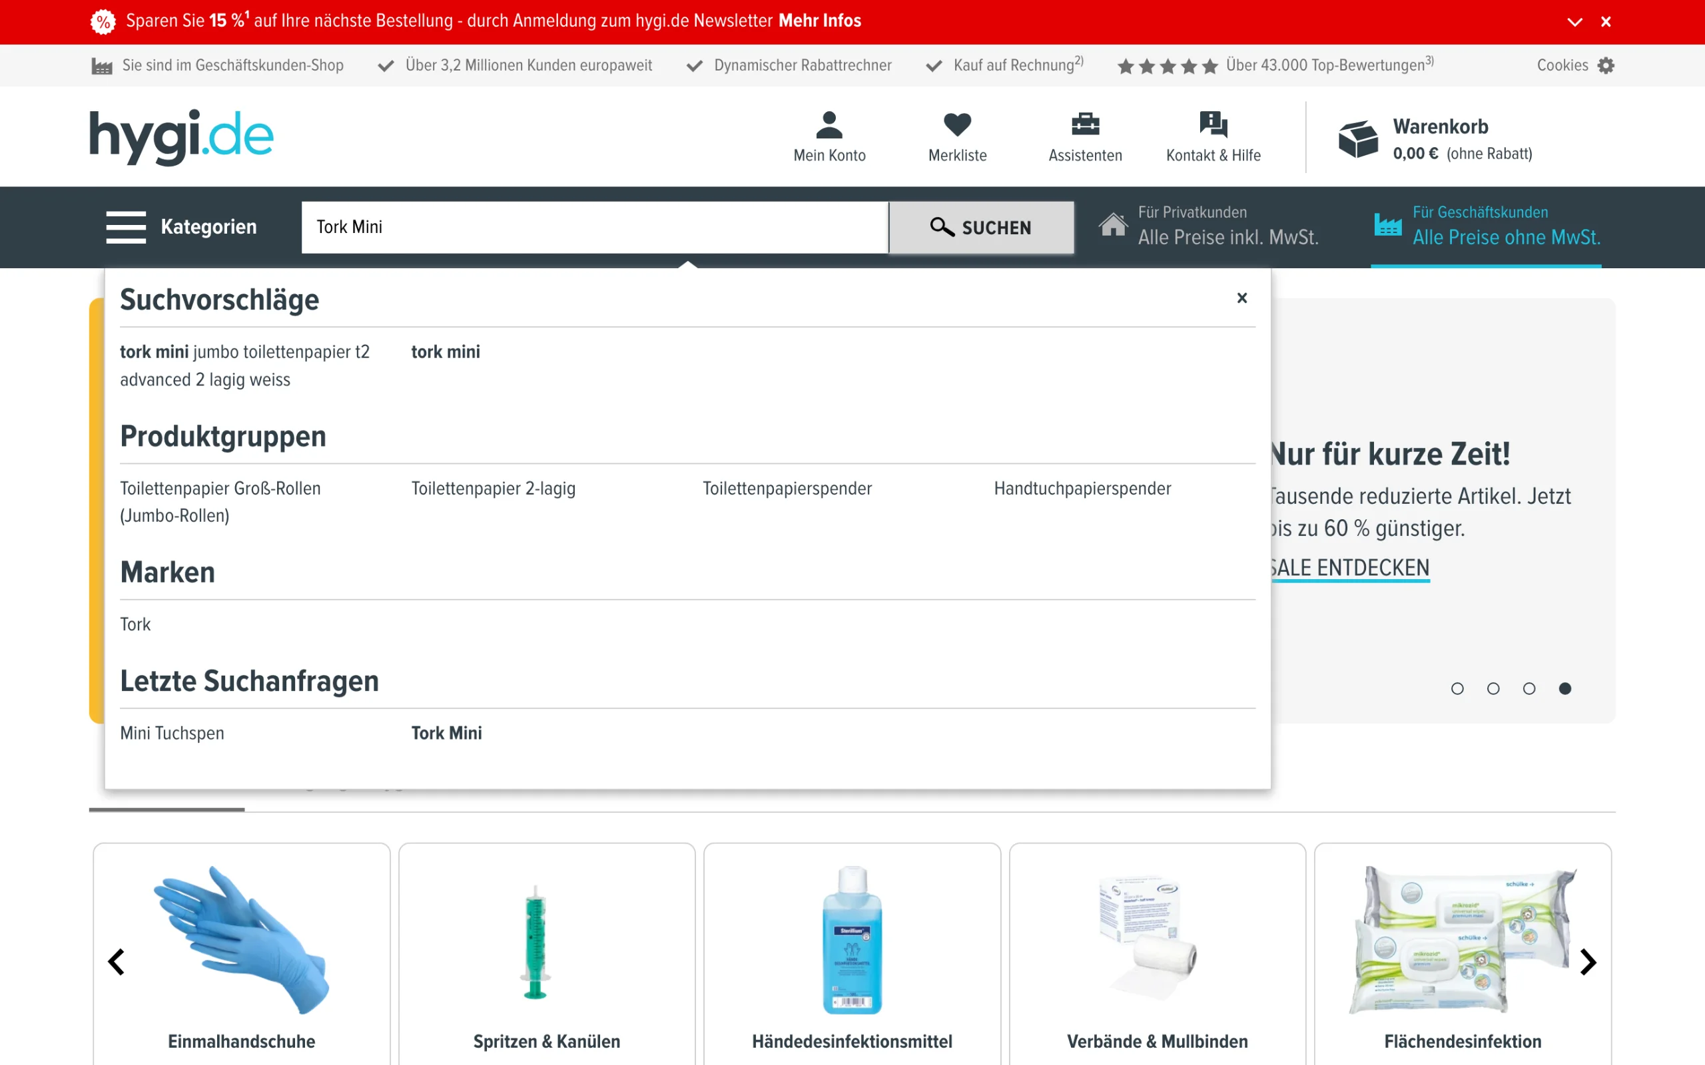Viewport: 1705px width, 1065px height.
Task: Select recent search Tork Mini
Action: (x=447, y=734)
